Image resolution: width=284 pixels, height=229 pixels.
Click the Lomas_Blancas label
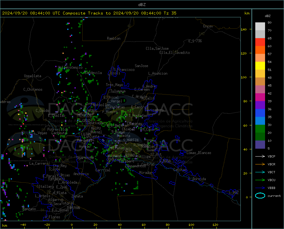pyautogui.click(x=199, y=153)
